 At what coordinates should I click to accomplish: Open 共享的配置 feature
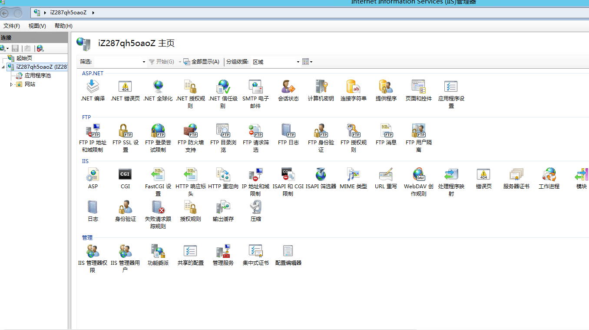coord(190,255)
